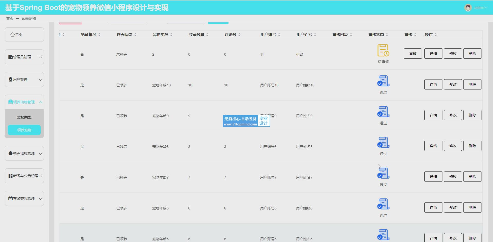The image size is (493, 242).
Task: Click the approved icon for 用户姓名10
Action: (383, 81)
